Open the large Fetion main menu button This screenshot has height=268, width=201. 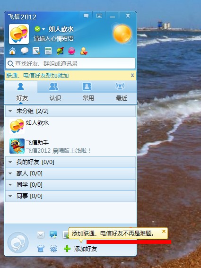pos(18,242)
